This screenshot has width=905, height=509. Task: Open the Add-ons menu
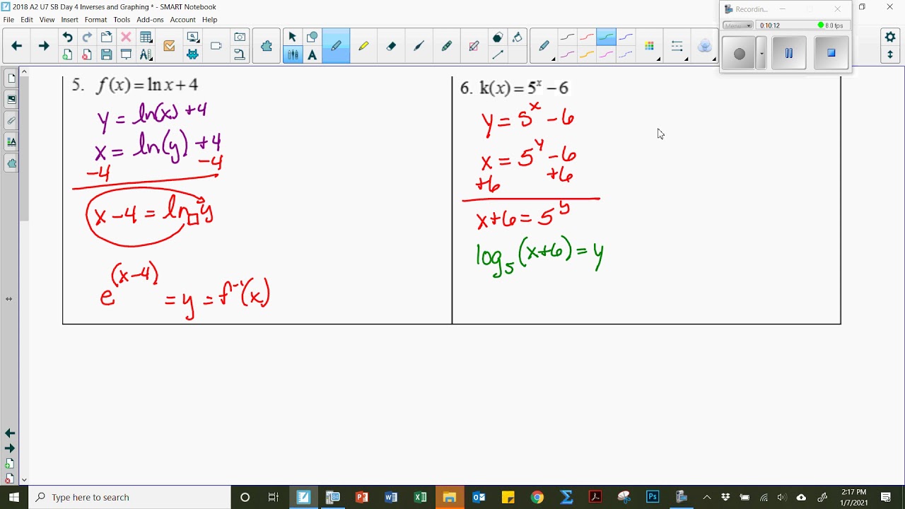[x=150, y=20]
